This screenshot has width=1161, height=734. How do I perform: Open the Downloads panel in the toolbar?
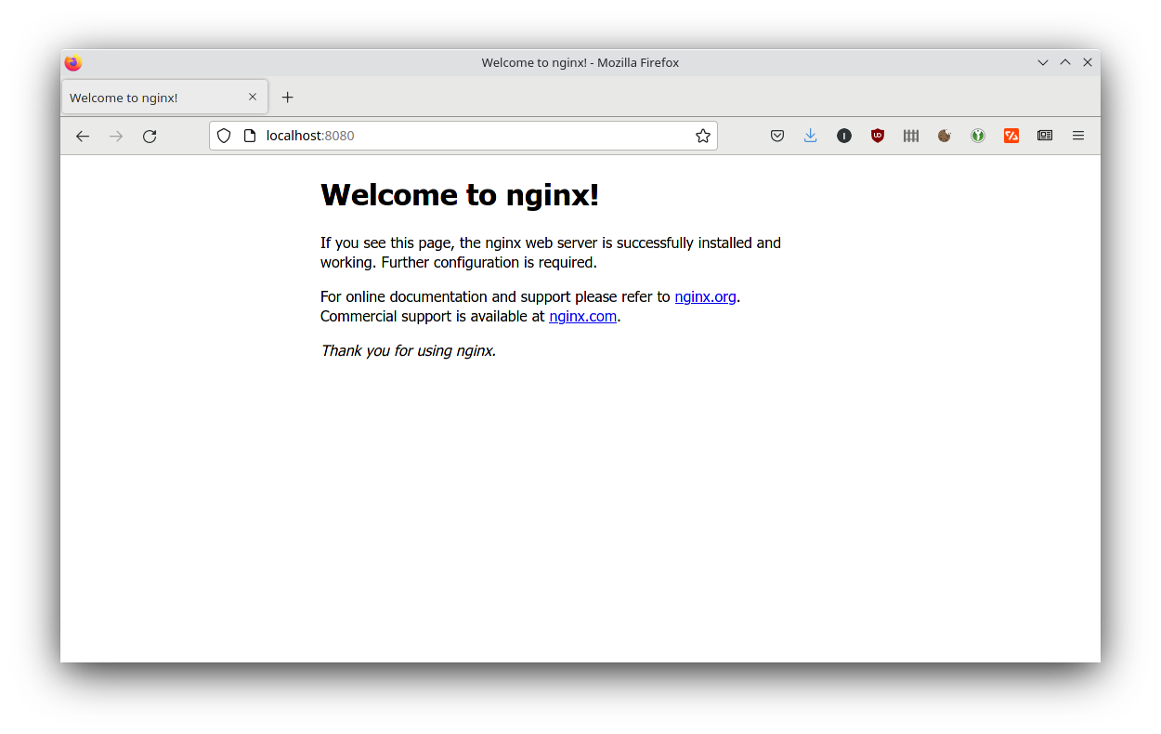(x=810, y=136)
